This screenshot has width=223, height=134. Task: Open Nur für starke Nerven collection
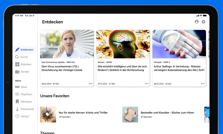pyautogui.click(x=83, y=113)
